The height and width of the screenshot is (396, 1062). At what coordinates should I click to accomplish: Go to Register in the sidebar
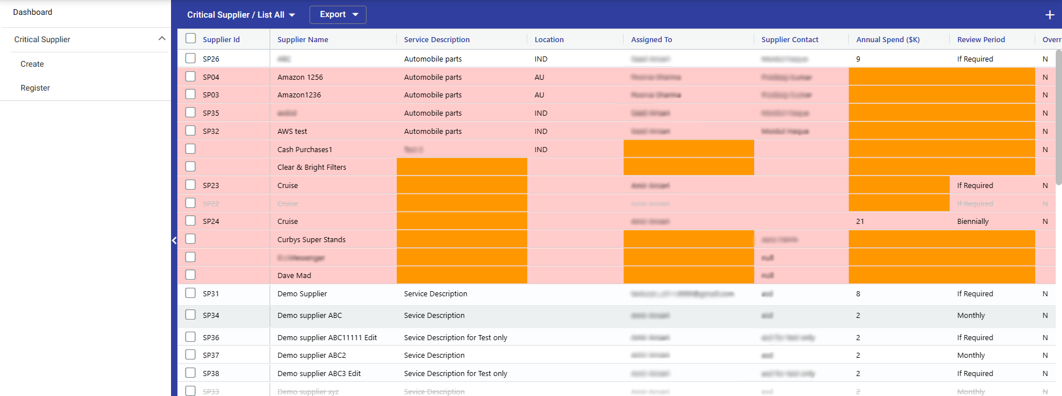click(35, 88)
